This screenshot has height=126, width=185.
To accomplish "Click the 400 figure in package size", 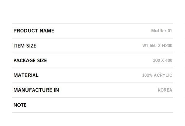I will tap(169, 61).
